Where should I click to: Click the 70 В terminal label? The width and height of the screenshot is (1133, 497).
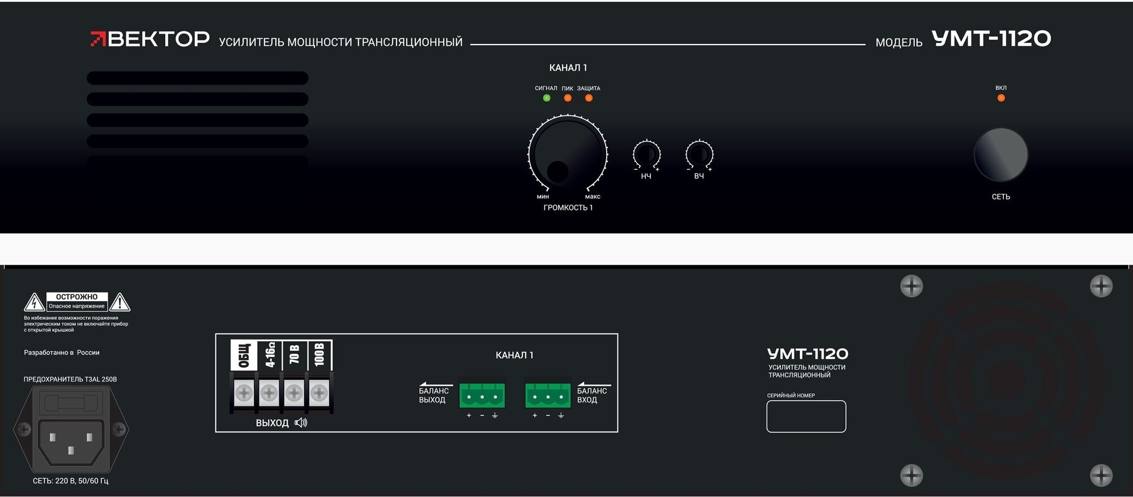(x=294, y=354)
